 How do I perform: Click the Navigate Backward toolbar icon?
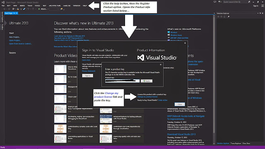click(x=4, y=9)
